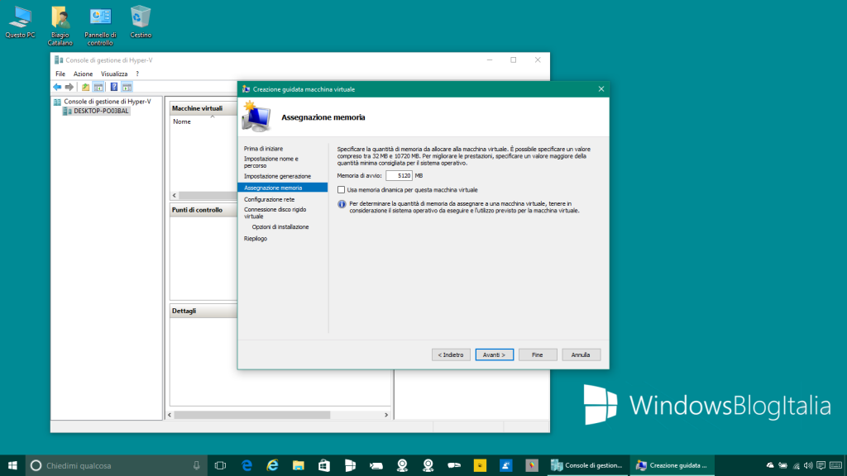Click the Memoria di avvio input field
Screen dimensions: 847x476
point(399,176)
